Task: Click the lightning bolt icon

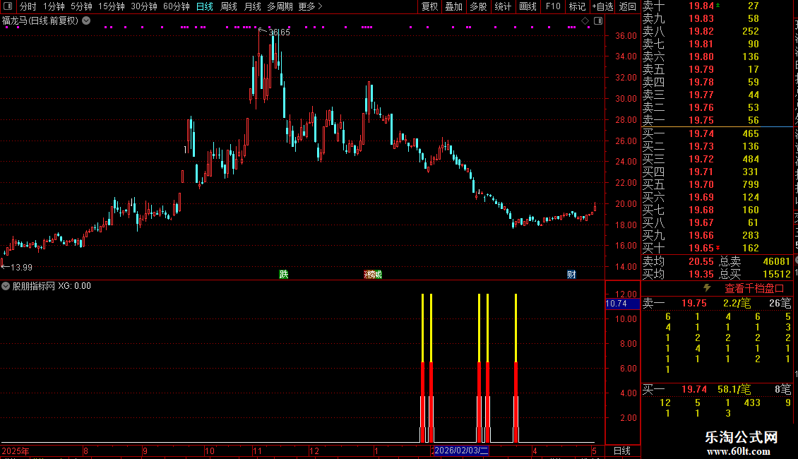Action: coord(707,288)
